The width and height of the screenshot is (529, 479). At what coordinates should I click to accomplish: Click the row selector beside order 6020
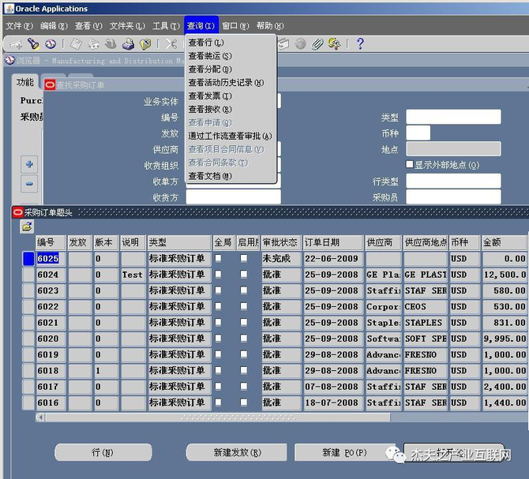pyautogui.click(x=28, y=339)
